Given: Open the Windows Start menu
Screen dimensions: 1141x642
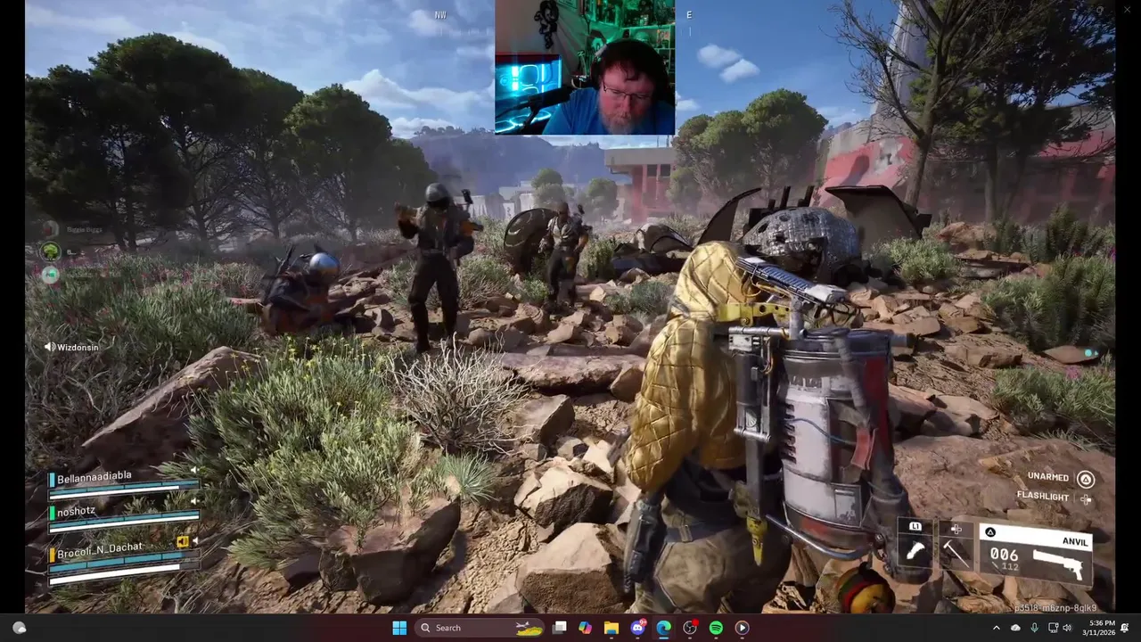Looking at the screenshot, I should (x=399, y=628).
